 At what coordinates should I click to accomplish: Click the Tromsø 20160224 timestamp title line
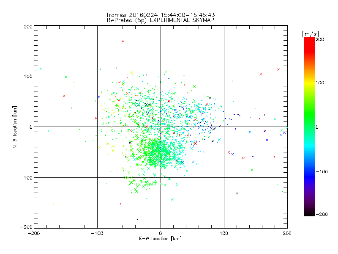click(161, 15)
